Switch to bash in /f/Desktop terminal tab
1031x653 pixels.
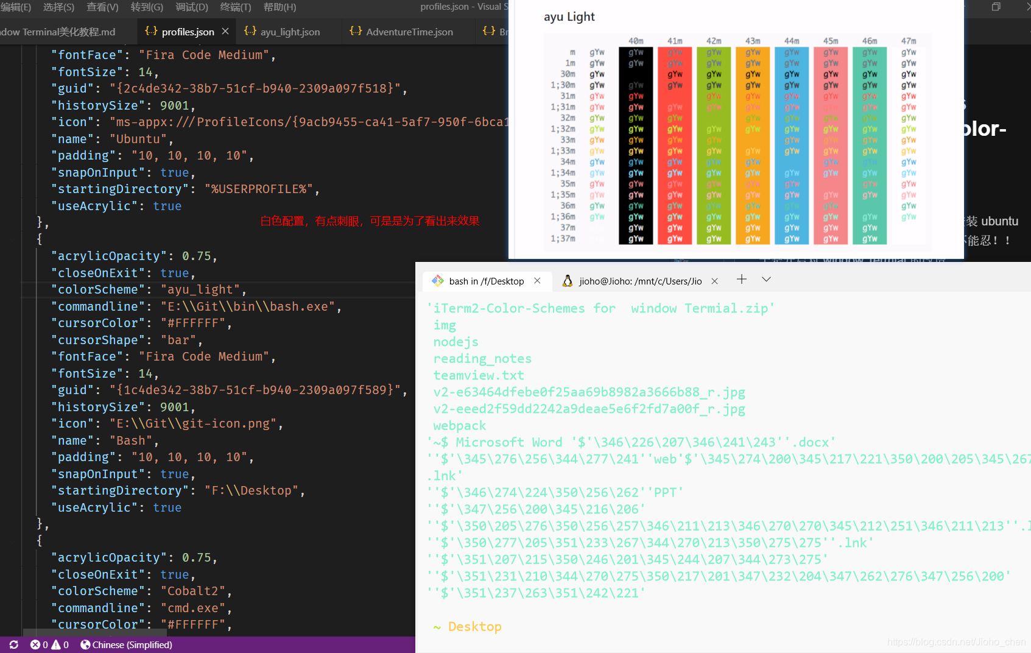click(486, 281)
